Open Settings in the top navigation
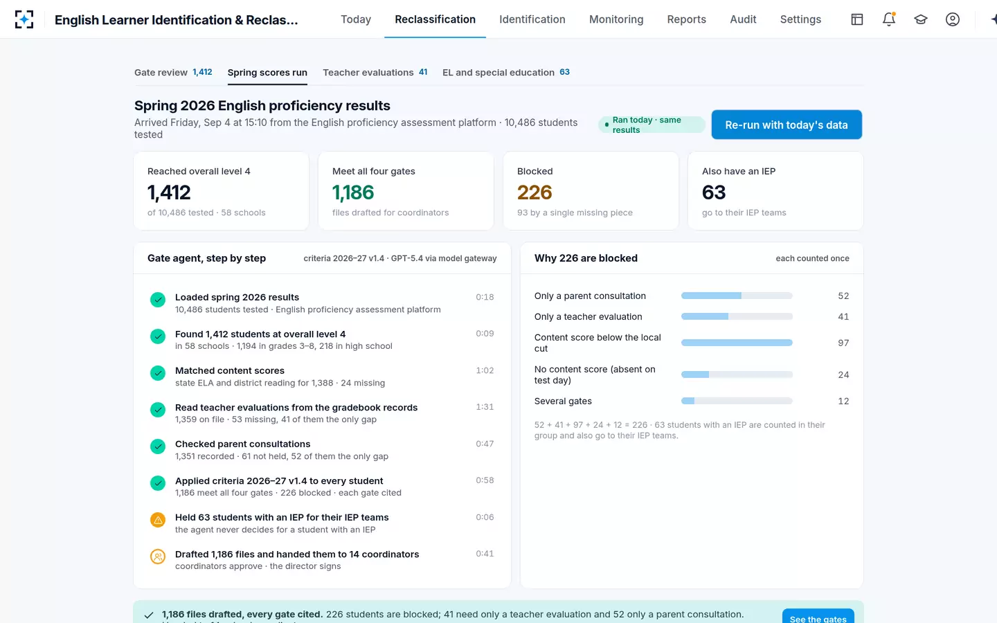The height and width of the screenshot is (623, 997). click(x=800, y=19)
